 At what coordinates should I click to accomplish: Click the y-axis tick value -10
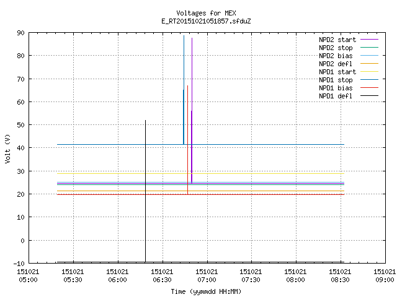(19, 264)
